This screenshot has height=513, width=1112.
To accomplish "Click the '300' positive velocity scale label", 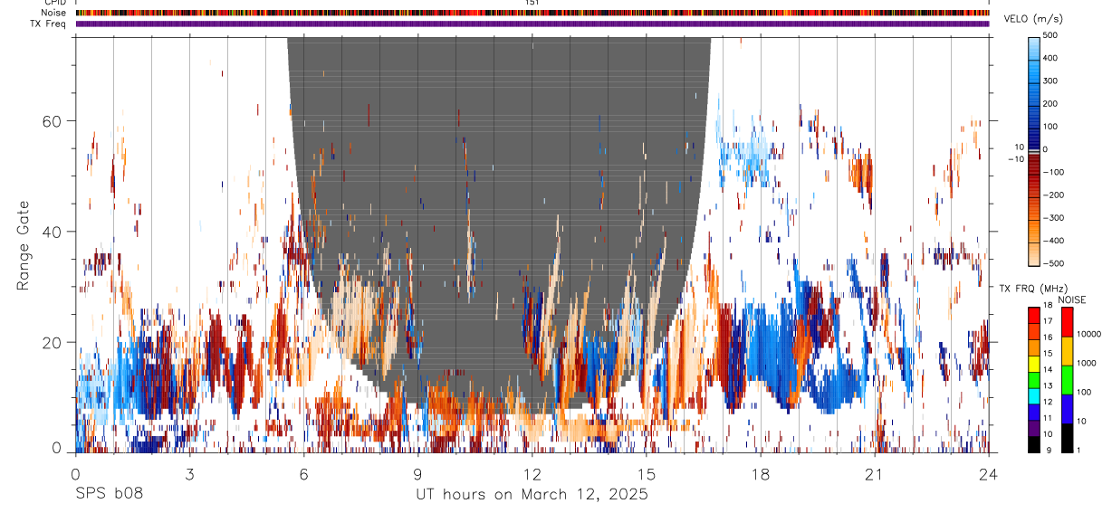I will coord(1052,81).
